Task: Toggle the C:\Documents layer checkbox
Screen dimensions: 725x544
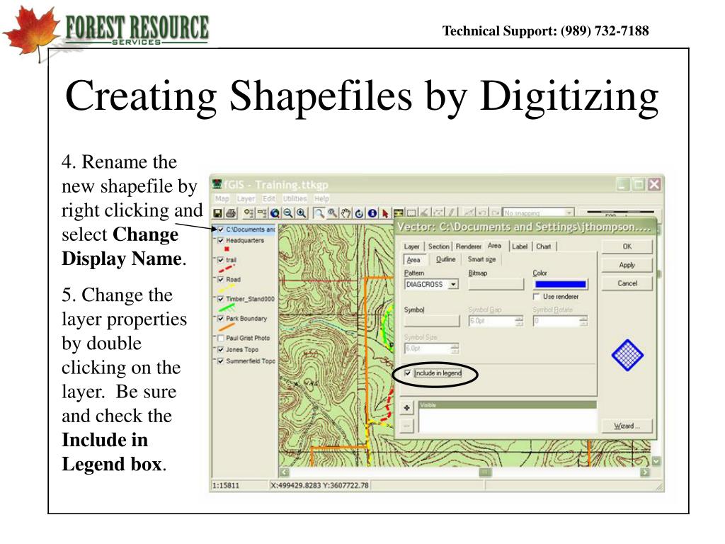Action: point(221,229)
